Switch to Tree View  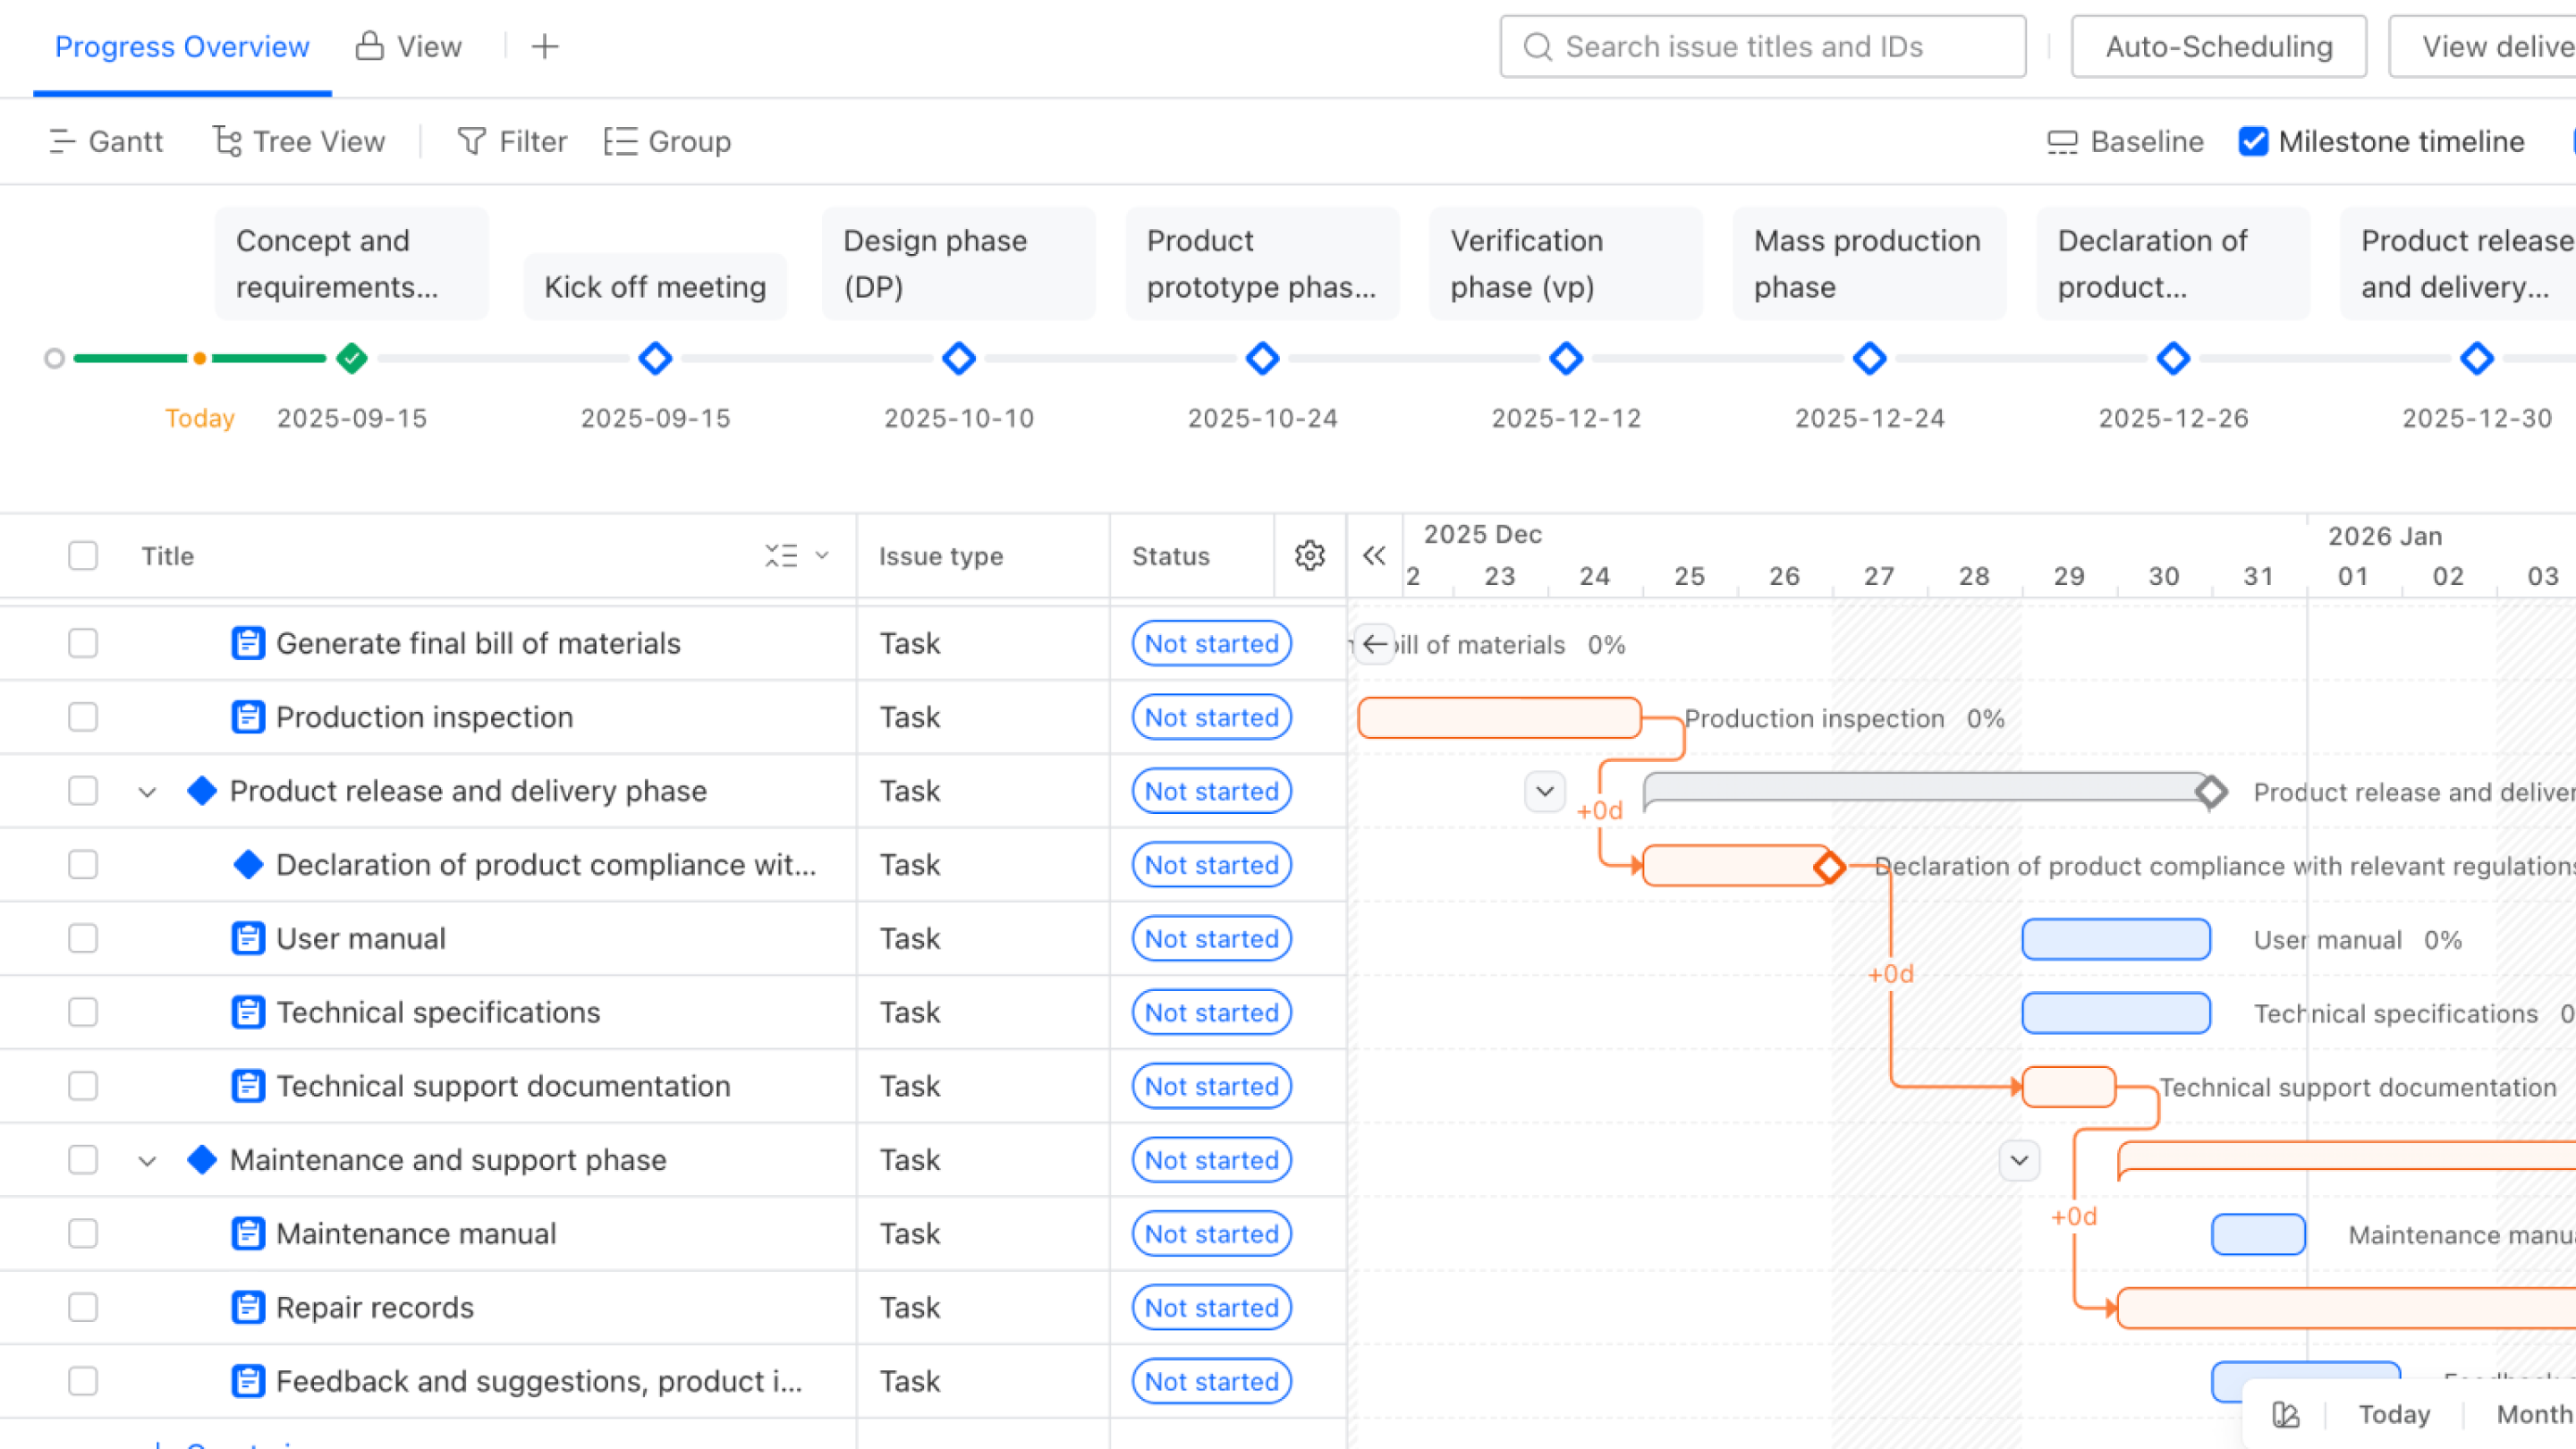pos(298,141)
